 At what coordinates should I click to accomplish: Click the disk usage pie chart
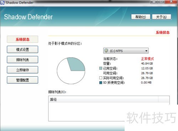point(71,71)
